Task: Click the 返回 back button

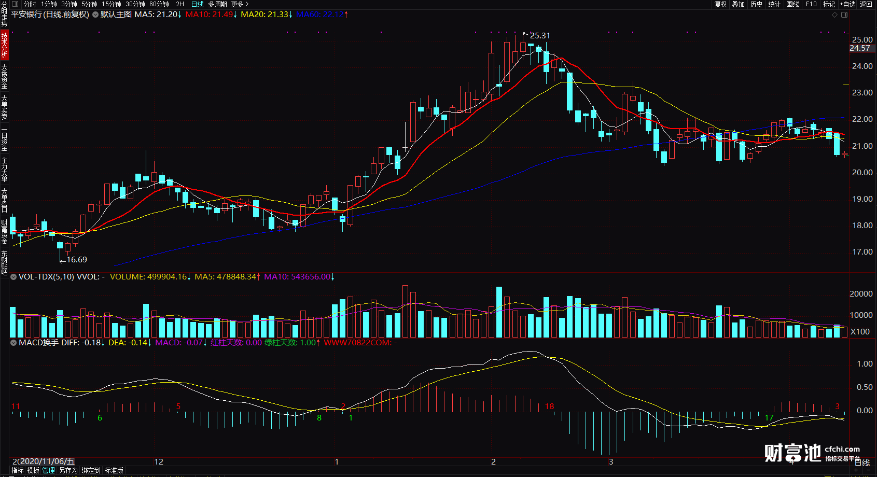Action: click(x=866, y=4)
